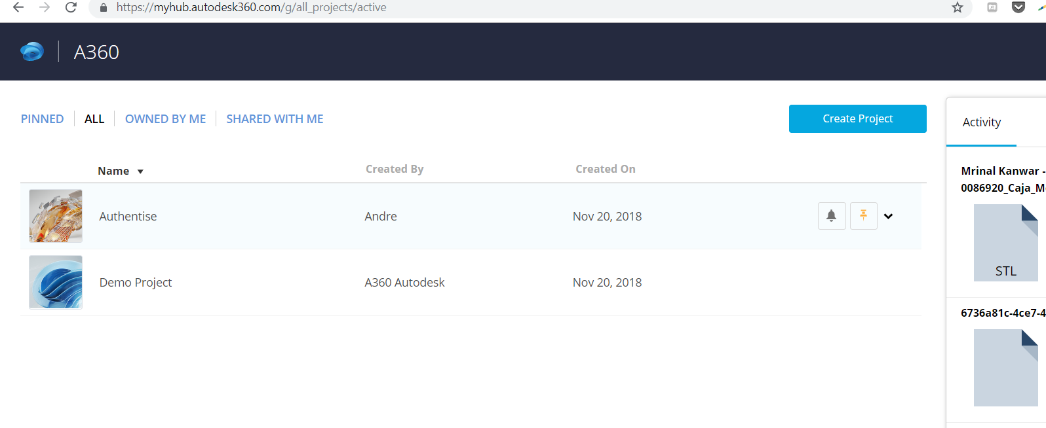Click the Create Project button

pyautogui.click(x=857, y=118)
